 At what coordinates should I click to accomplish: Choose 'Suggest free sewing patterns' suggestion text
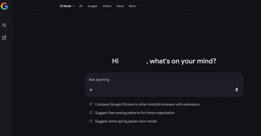(x=135, y=113)
